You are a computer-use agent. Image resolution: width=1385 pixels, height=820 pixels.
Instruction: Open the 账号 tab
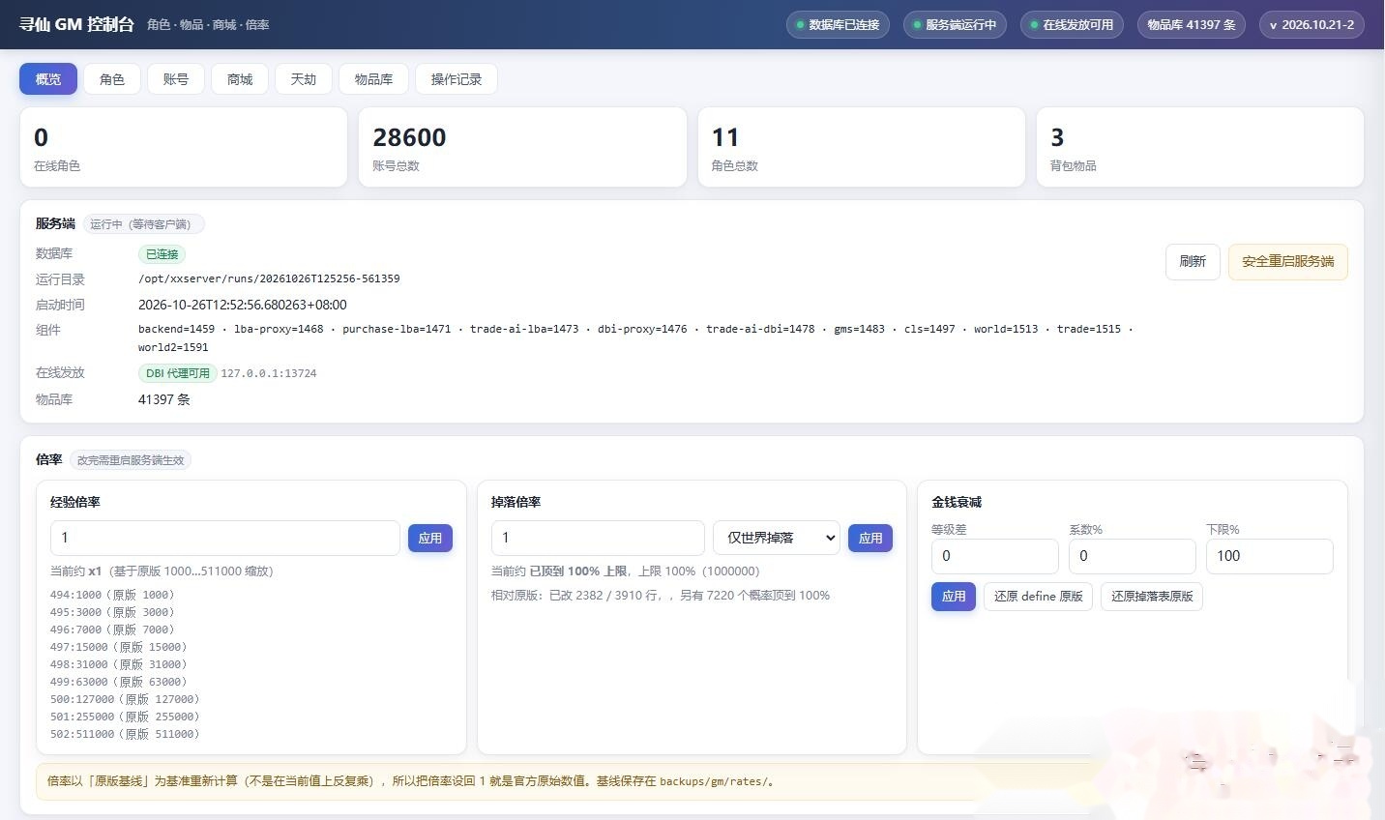176,79
